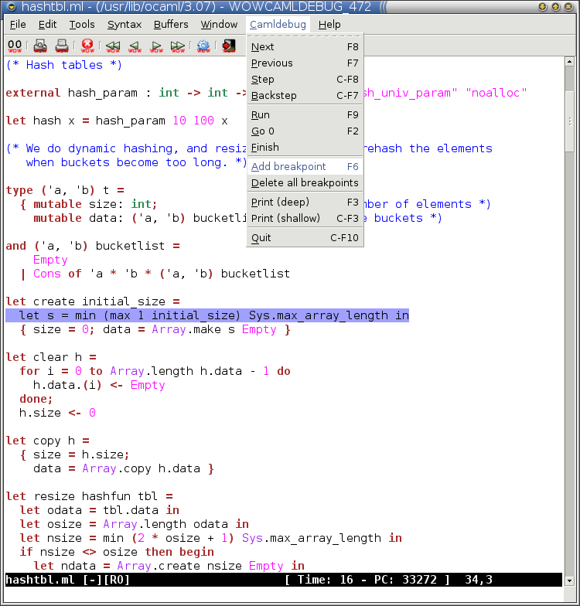Open the Syntax menu
580x606 pixels.
124,24
